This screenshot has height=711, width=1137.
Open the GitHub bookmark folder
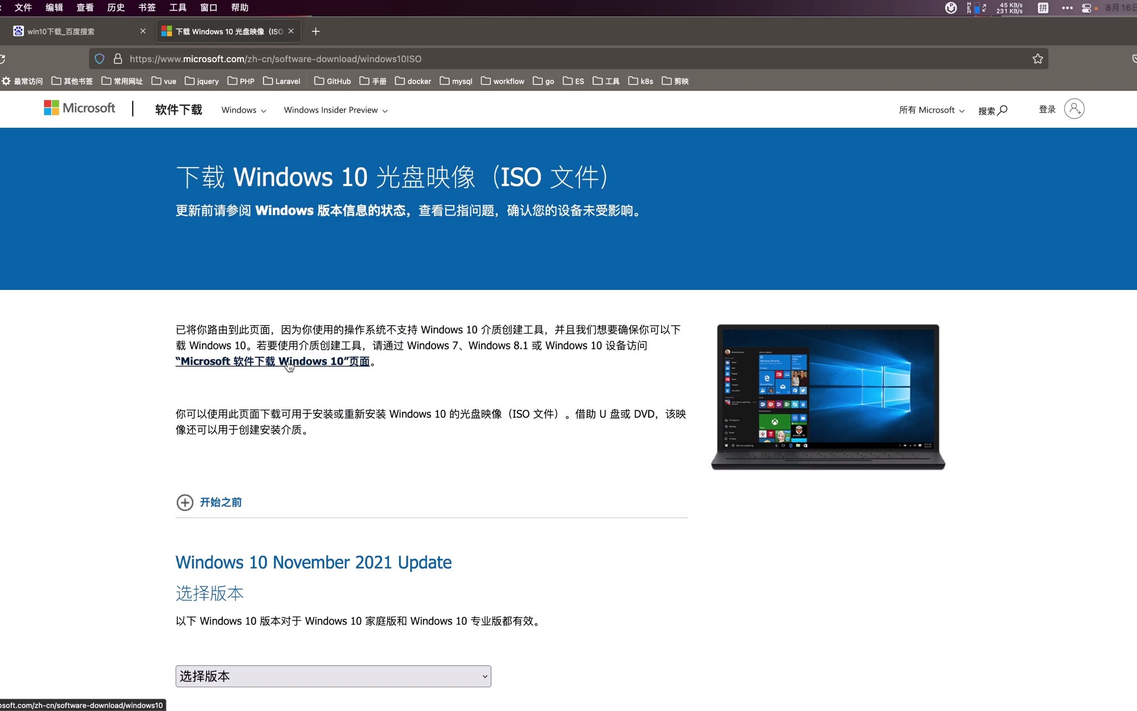pyautogui.click(x=333, y=82)
